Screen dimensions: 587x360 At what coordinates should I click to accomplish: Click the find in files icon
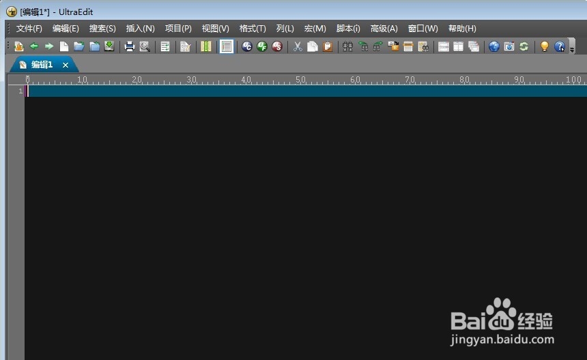(423, 46)
